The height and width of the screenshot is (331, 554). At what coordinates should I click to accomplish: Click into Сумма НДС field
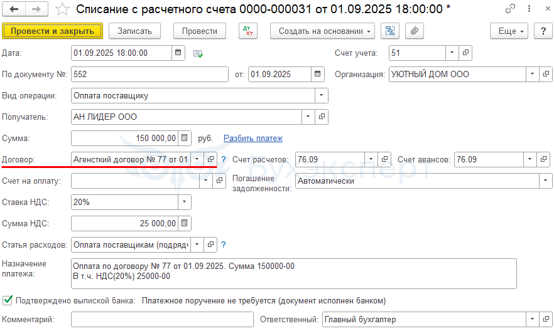[x=124, y=223]
